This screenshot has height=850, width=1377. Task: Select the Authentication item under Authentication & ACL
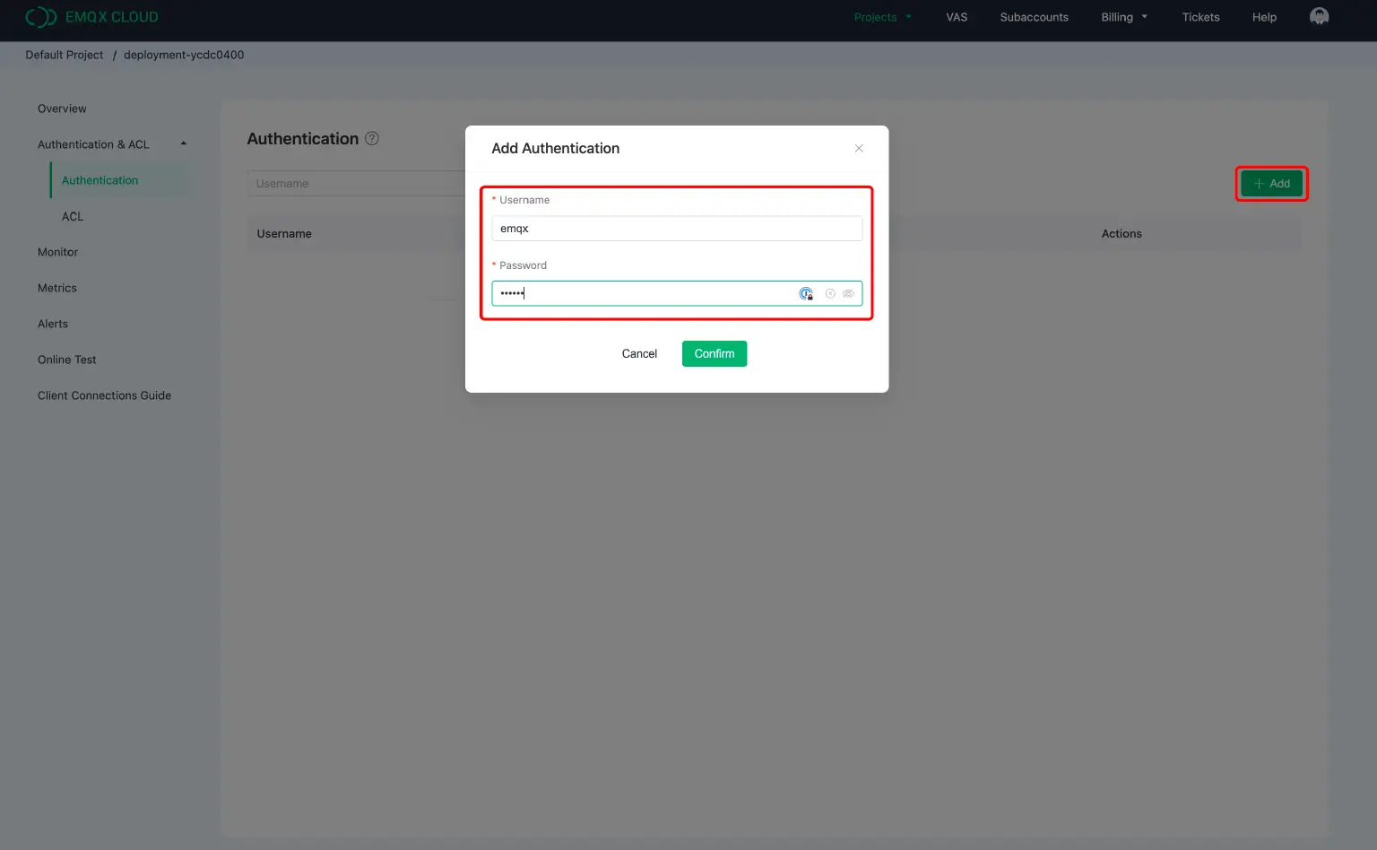click(100, 179)
